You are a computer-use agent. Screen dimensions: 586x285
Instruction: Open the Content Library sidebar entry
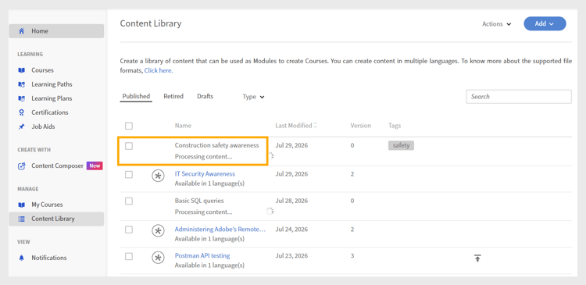(x=56, y=219)
